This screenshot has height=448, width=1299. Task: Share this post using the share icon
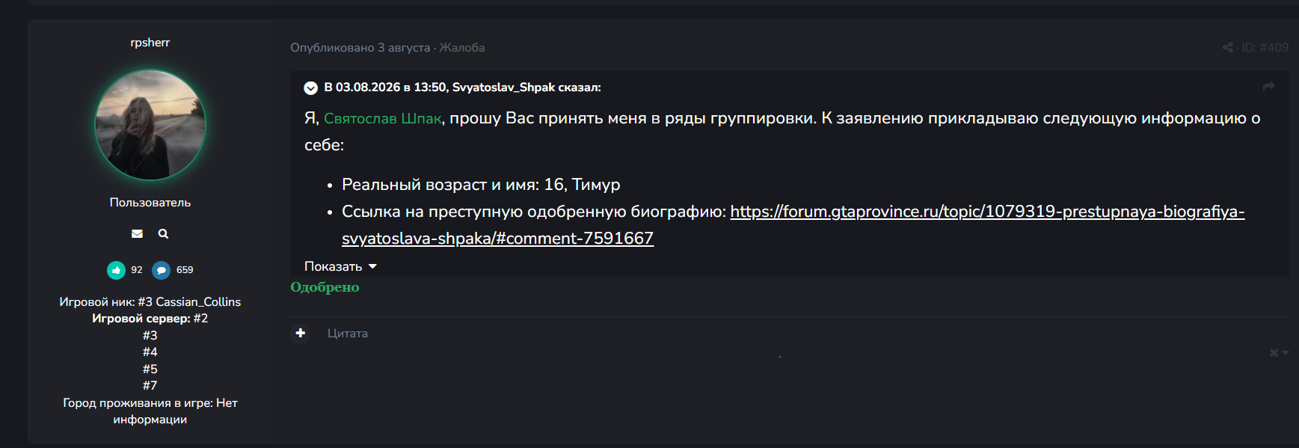click(1227, 48)
